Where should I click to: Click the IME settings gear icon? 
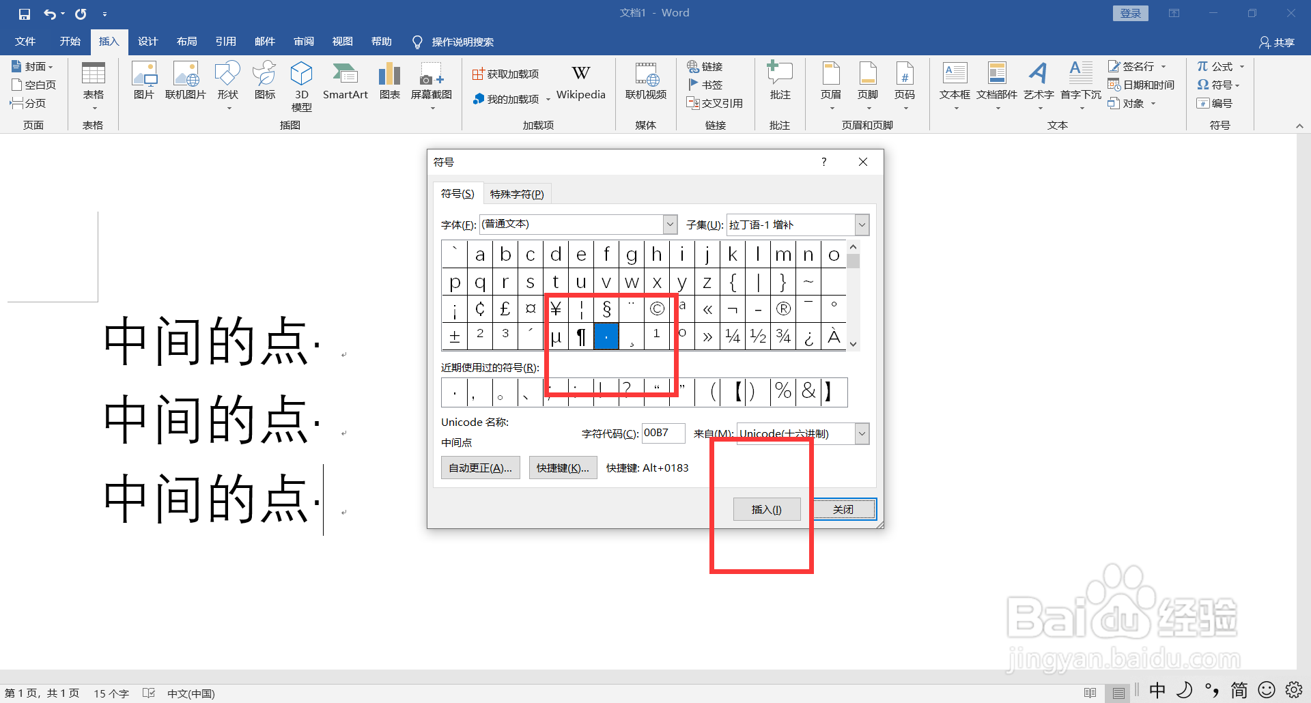coord(1294,691)
